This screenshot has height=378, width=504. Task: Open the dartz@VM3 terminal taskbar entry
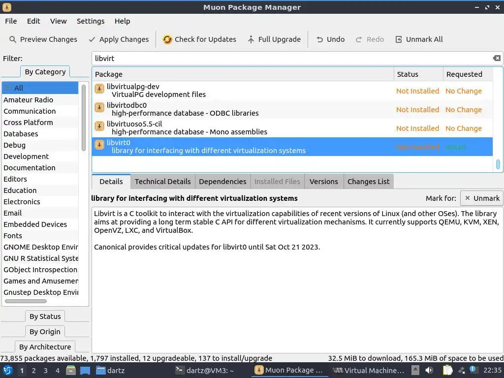205,370
